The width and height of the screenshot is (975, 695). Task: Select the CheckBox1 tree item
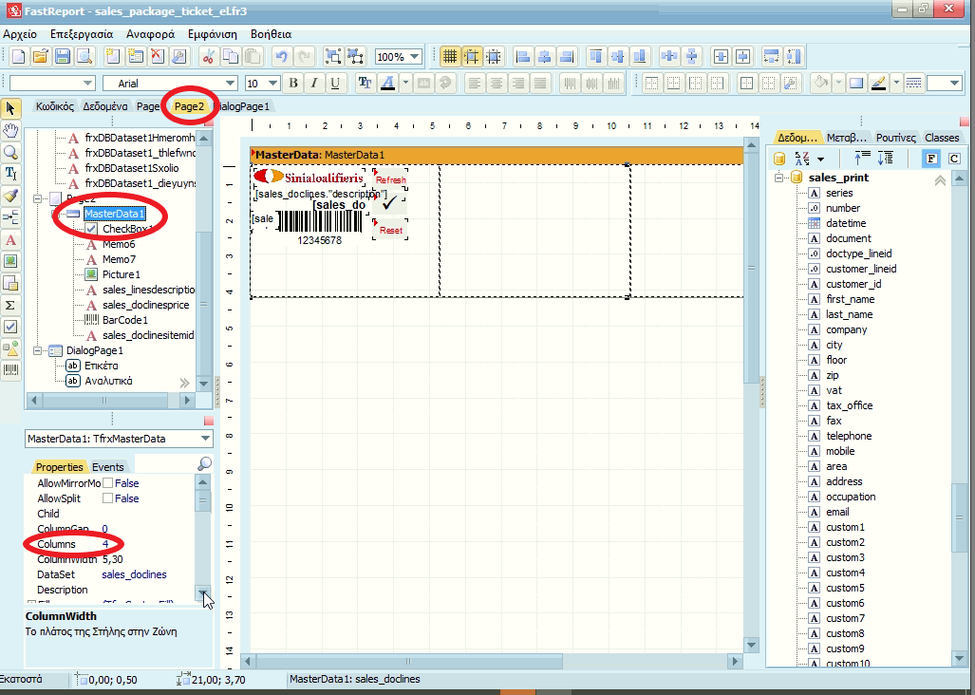127,229
